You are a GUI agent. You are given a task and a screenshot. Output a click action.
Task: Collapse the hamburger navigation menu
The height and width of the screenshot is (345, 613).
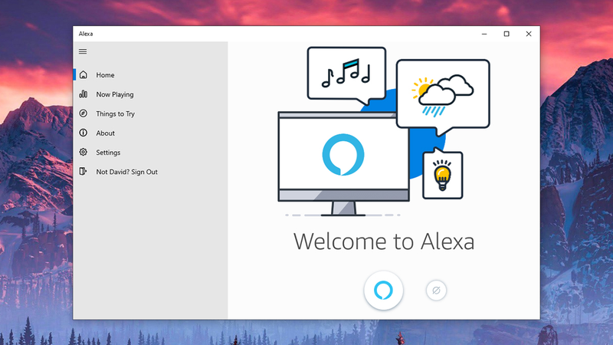[83, 51]
